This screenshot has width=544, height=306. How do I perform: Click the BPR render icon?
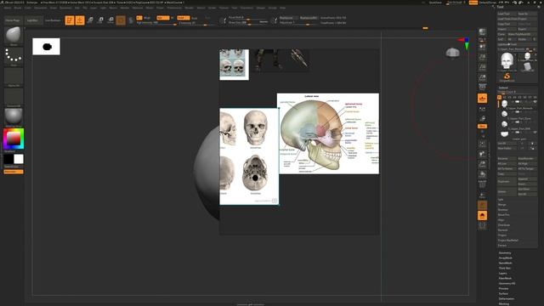coord(482,32)
